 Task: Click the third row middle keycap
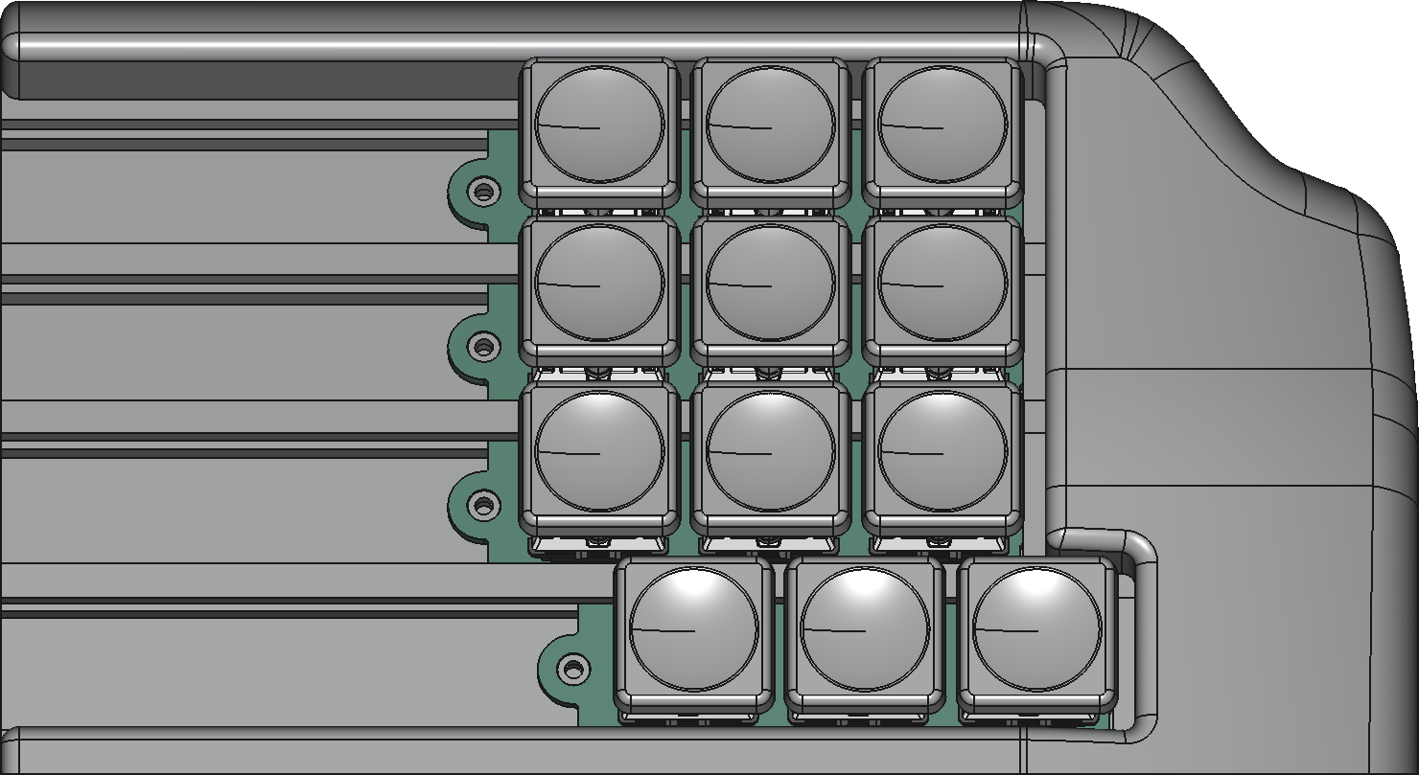771,458
